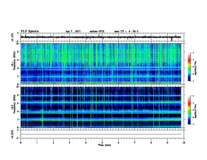
Task: Click the "station=HUS" header label
Action: [97, 31]
